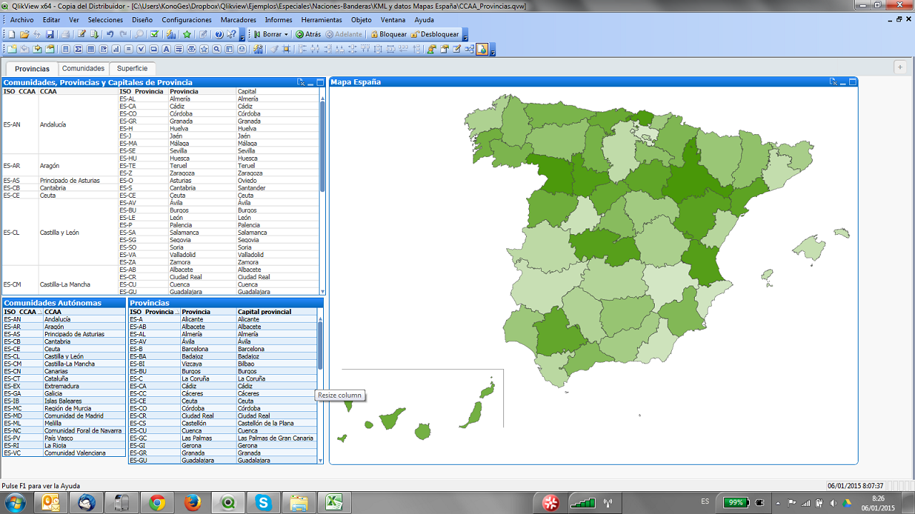The height and width of the screenshot is (514, 915).
Task: Open Google Chrome from the taskbar
Action: (157, 503)
